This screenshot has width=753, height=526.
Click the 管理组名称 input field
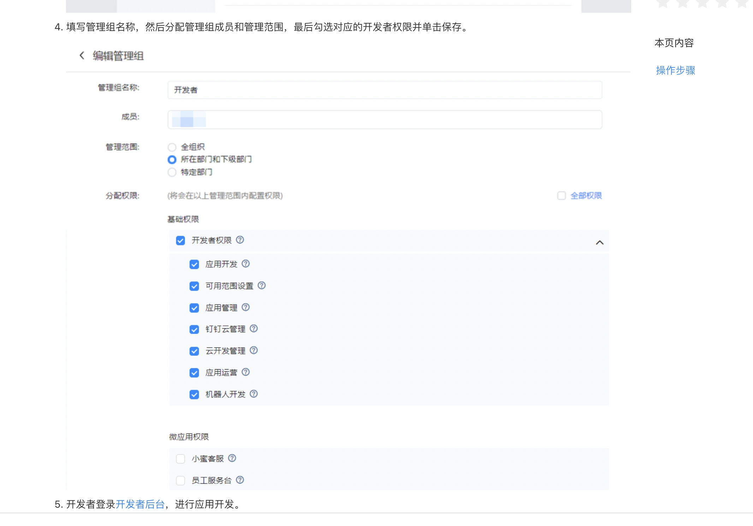coord(385,90)
